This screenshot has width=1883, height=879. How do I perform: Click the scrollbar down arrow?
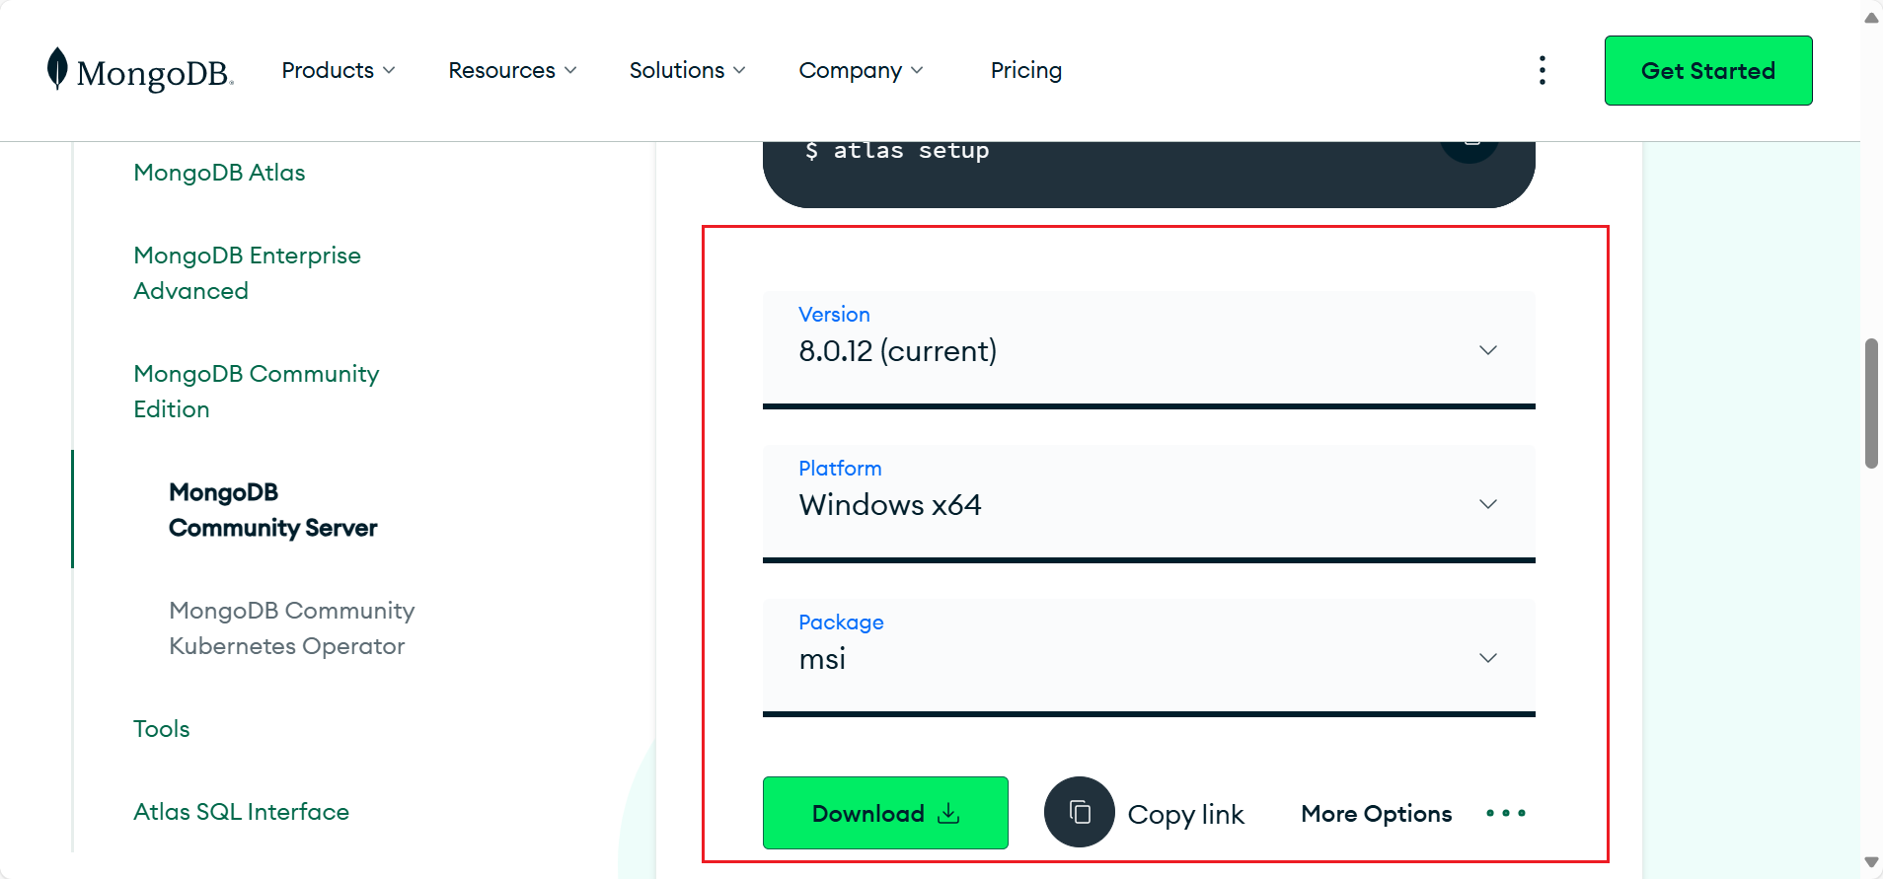point(1871,862)
